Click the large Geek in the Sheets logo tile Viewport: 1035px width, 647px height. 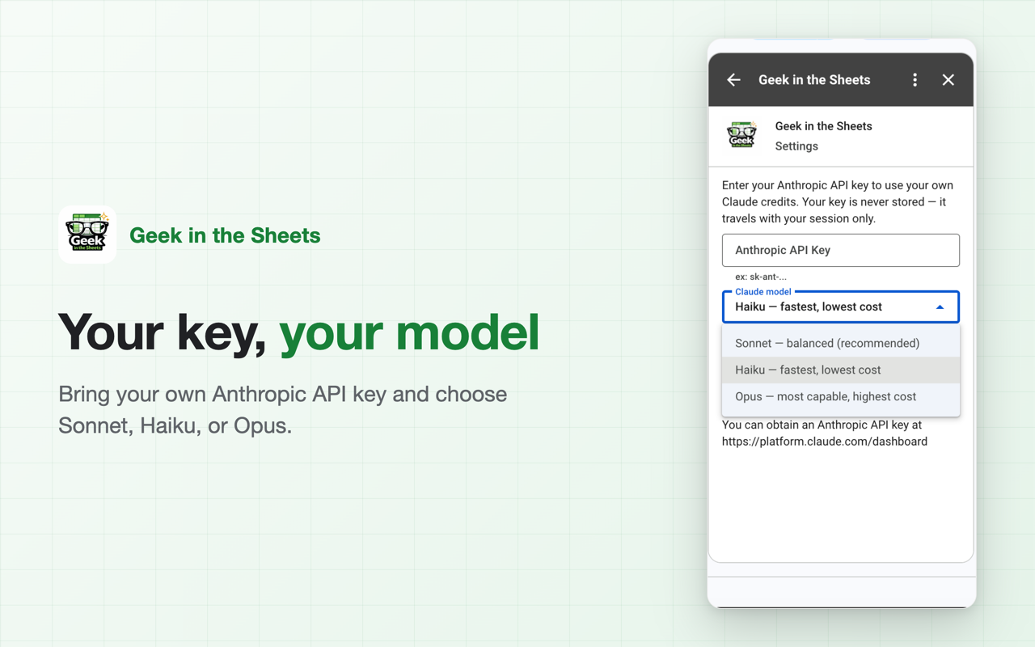coord(87,235)
